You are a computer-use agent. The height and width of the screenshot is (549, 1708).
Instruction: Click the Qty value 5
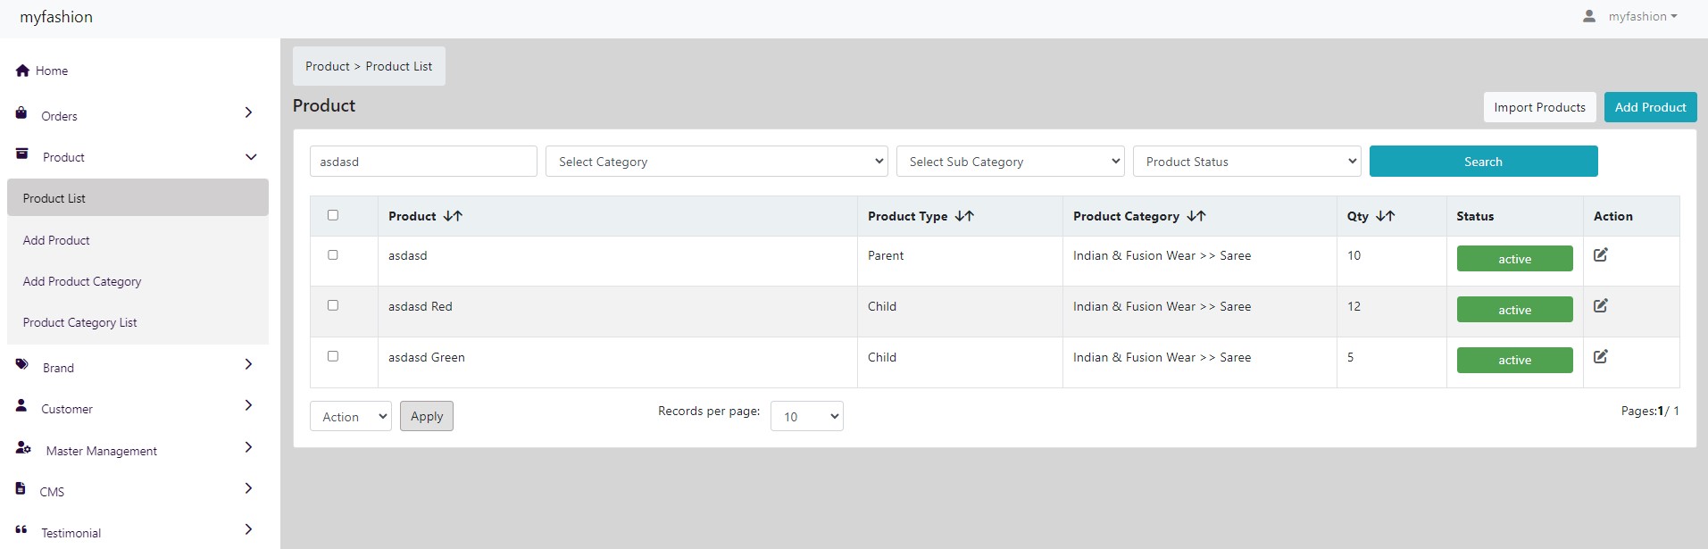[1350, 357]
